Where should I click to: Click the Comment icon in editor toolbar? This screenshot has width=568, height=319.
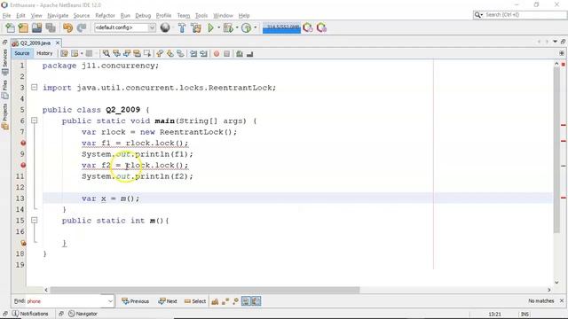[240, 53]
